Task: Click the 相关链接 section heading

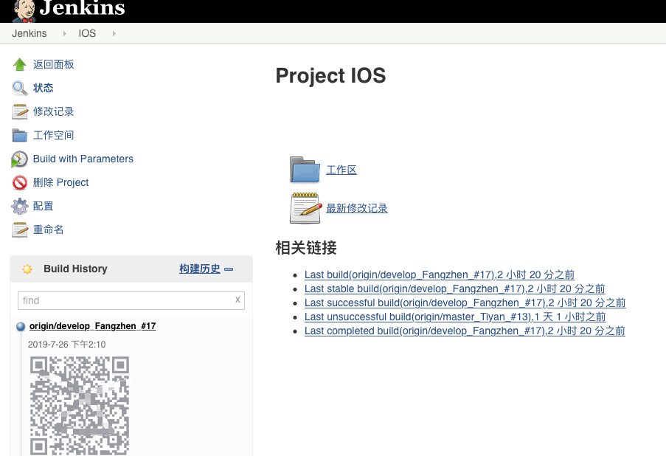Action: (x=306, y=247)
